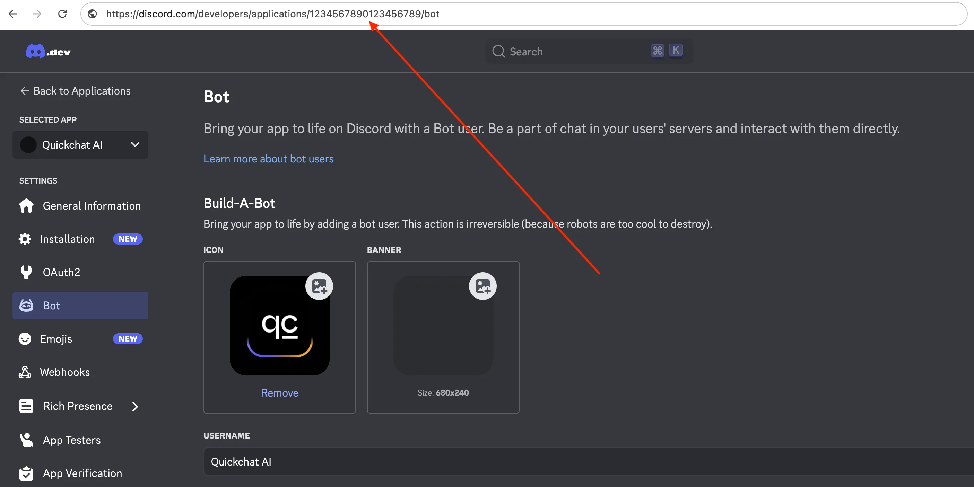Select the OAuth2 key icon
974x487 pixels.
coord(25,272)
